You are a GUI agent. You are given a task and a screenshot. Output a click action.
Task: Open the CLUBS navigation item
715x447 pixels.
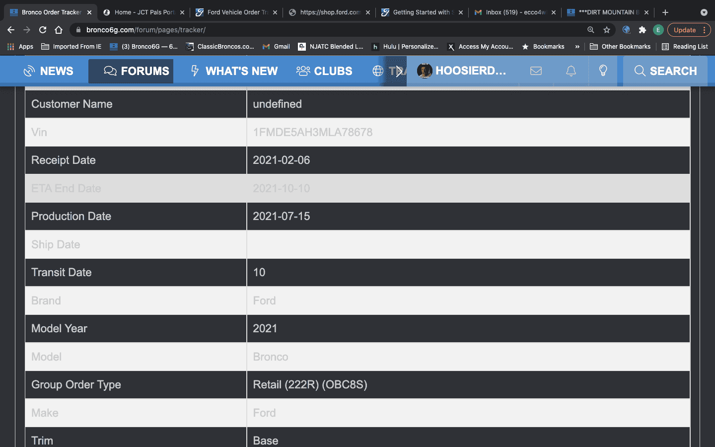click(324, 71)
